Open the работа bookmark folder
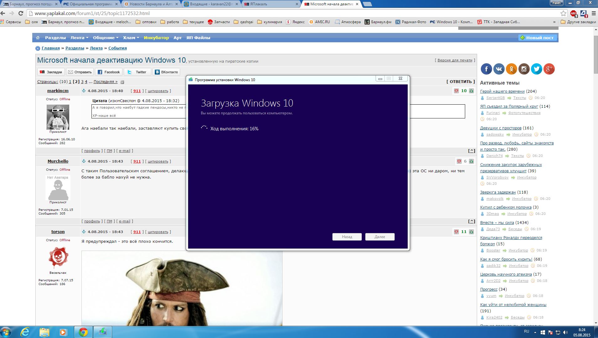The width and height of the screenshot is (598, 338). (169, 22)
